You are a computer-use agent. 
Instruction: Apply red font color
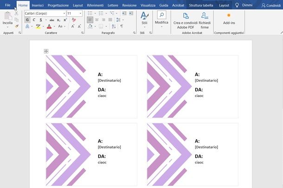[x=49, y=26]
